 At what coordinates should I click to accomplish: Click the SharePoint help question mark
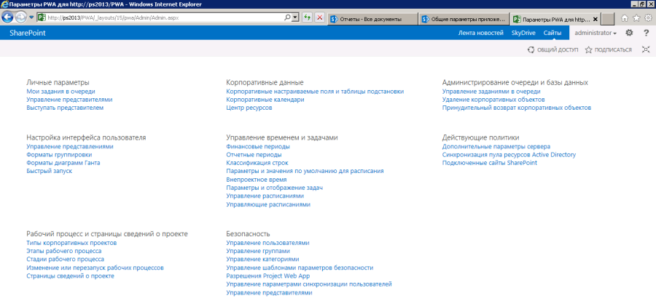[x=646, y=33]
